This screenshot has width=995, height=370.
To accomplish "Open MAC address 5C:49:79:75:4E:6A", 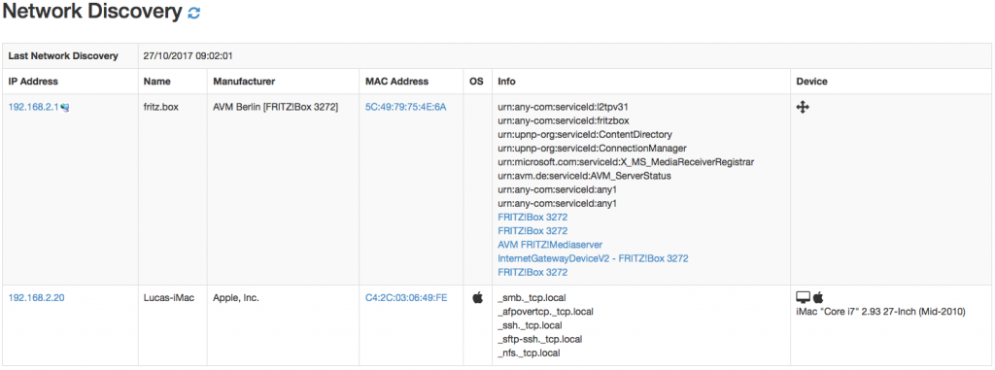I will point(405,107).
